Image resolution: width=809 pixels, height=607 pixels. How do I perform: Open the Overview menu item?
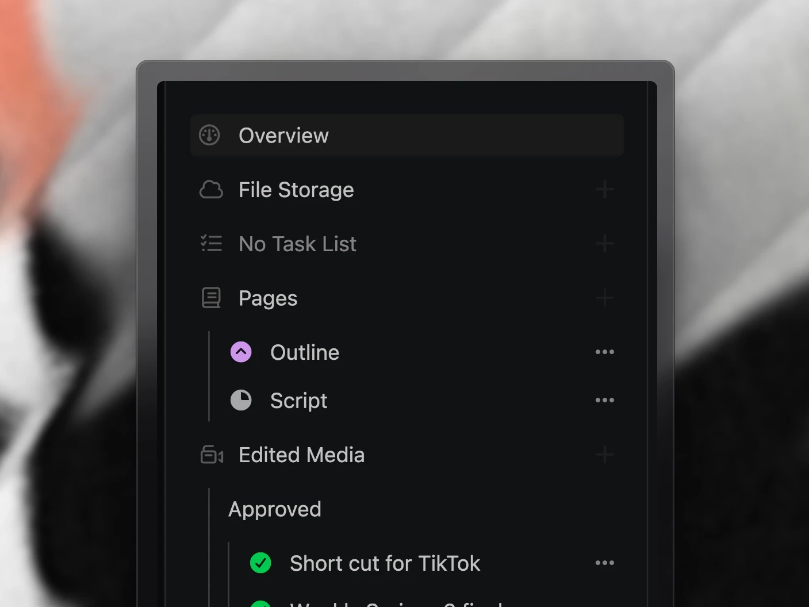(407, 136)
